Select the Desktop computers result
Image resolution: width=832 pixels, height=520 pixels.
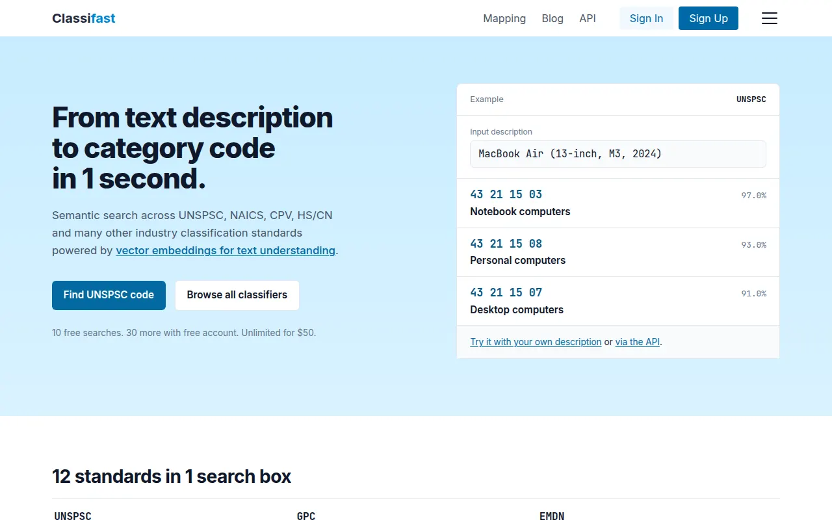[618, 301]
